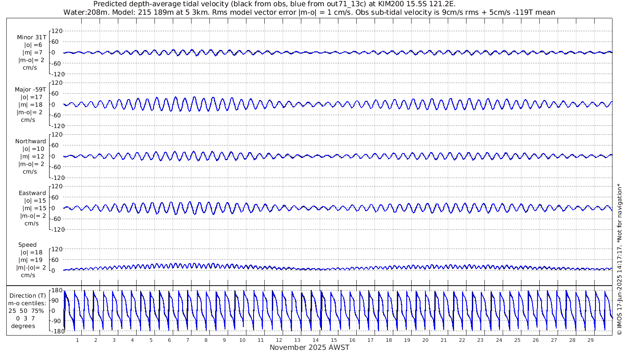
Task: Click day 8 on the date axis
Action: tap(206, 340)
